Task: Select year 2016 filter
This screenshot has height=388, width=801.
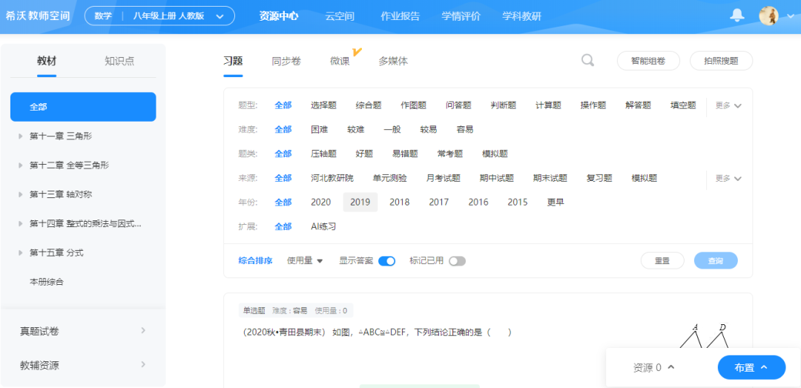Action: pos(478,202)
